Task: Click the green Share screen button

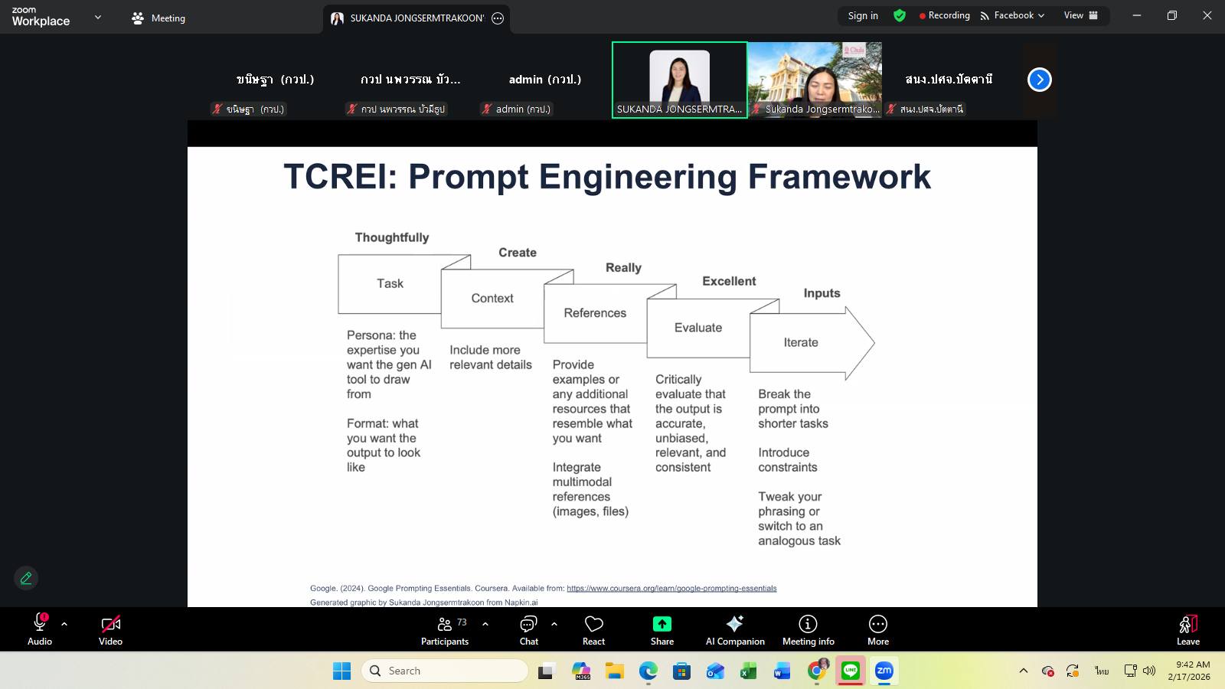Action: 661,630
